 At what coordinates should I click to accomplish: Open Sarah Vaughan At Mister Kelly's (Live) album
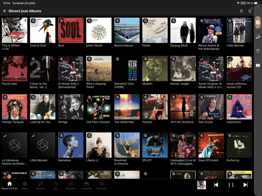click(x=211, y=69)
